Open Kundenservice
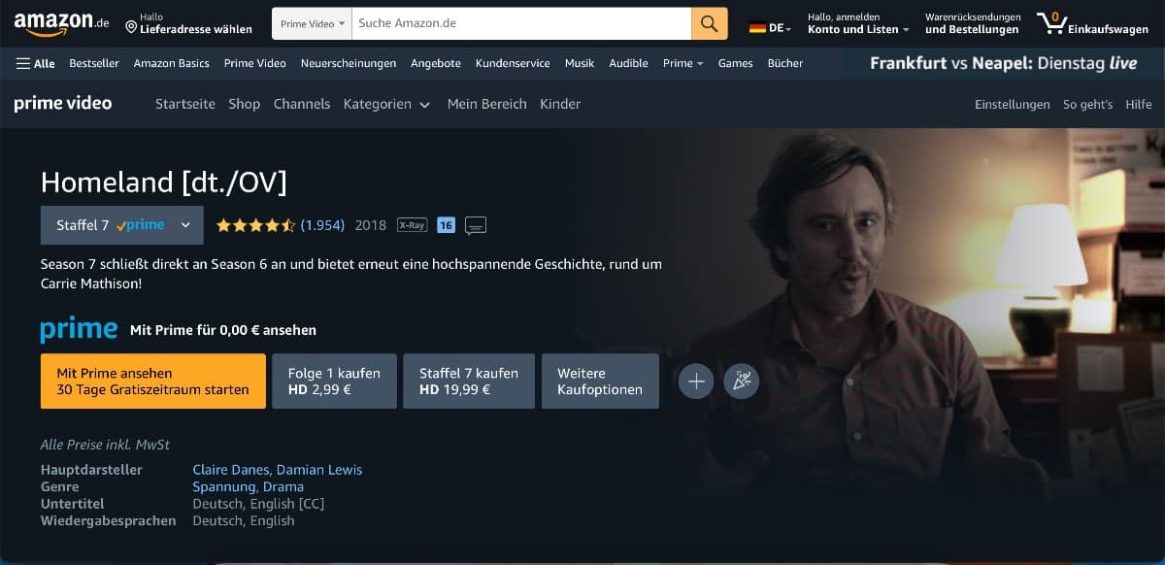The height and width of the screenshot is (565, 1165). click(513, 63)
